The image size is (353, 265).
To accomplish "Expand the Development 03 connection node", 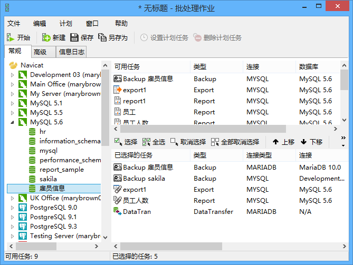I will [x=13, y=75].
